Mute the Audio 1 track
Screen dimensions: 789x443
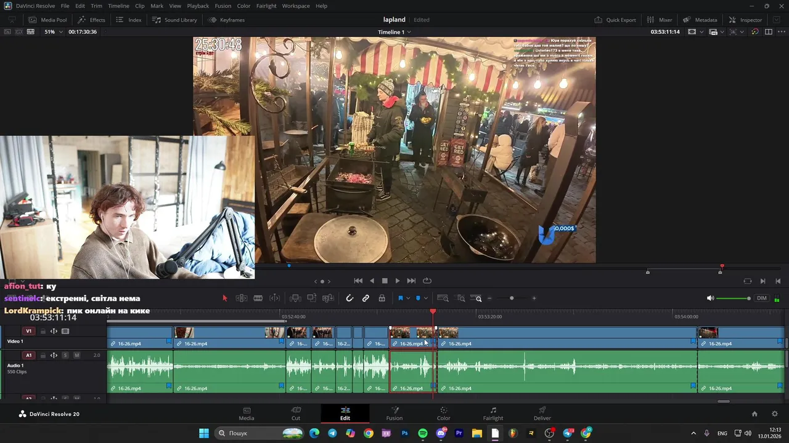76,355
